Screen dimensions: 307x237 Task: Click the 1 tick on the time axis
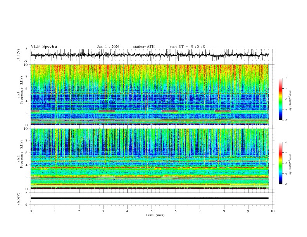55,211
